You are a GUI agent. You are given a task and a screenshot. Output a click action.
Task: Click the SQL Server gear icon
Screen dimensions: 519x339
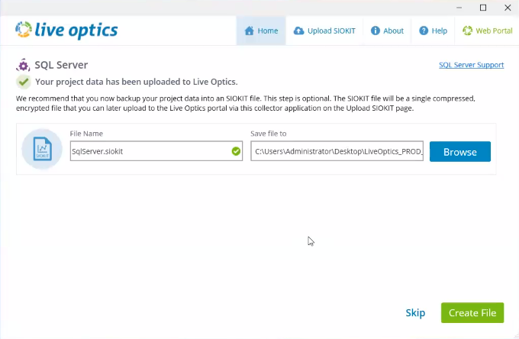pos(23,65)
